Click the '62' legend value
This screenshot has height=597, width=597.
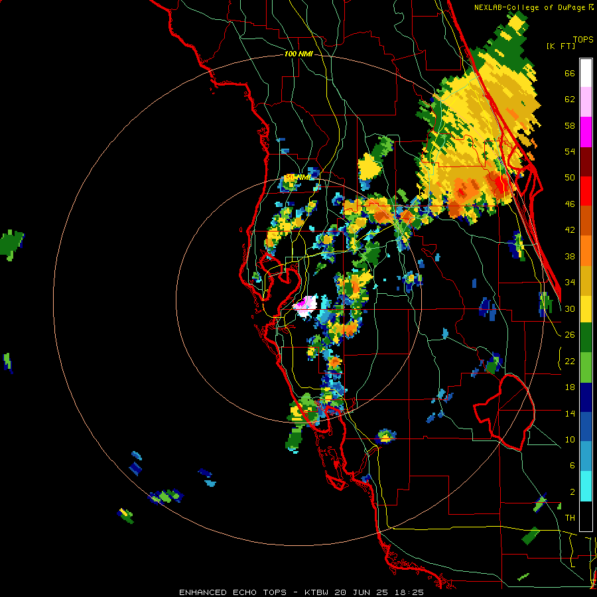click(570, 99)
